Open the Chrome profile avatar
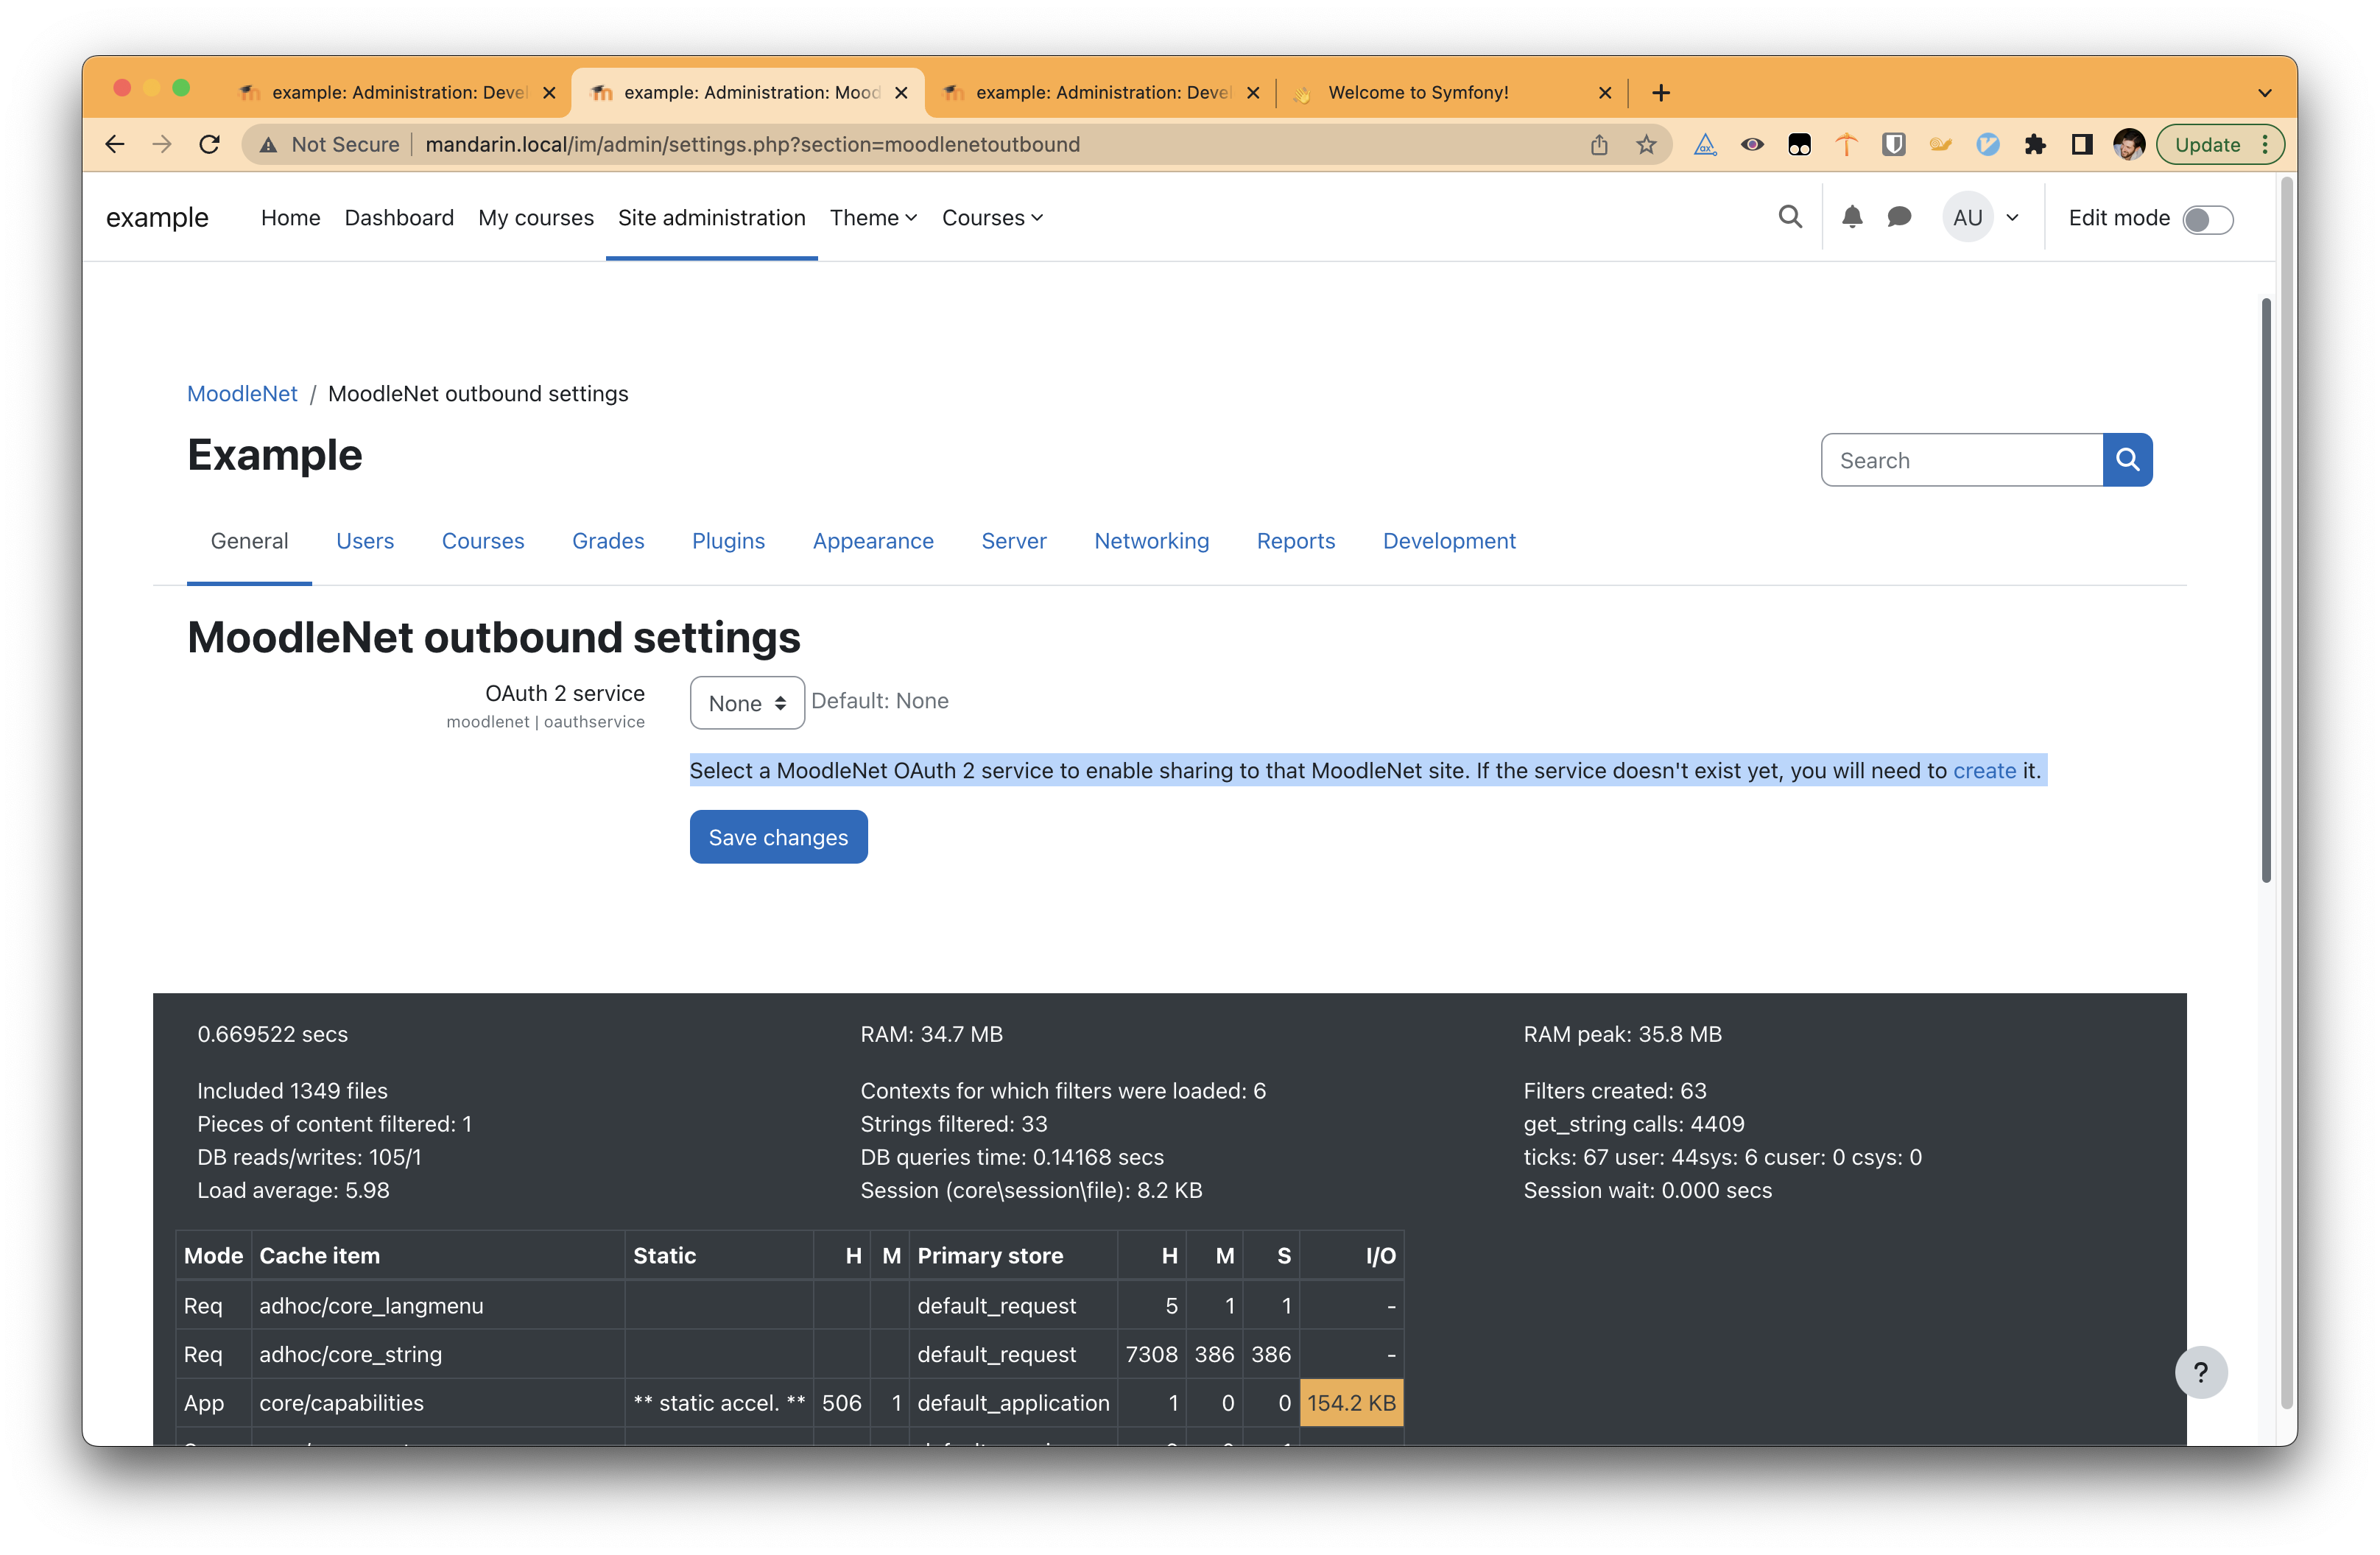Viewport: 2380px width, 1555px height. [x=2129, y=144]
